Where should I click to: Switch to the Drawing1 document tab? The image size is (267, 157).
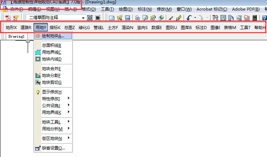coord(16,36)
